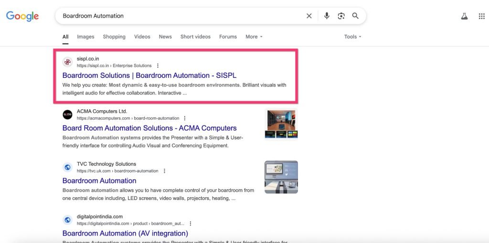Click the ACMA Computers result thumbnail
Image resolution: width=489 pixels, height=243 pixels.
click(x=281, y=124)
